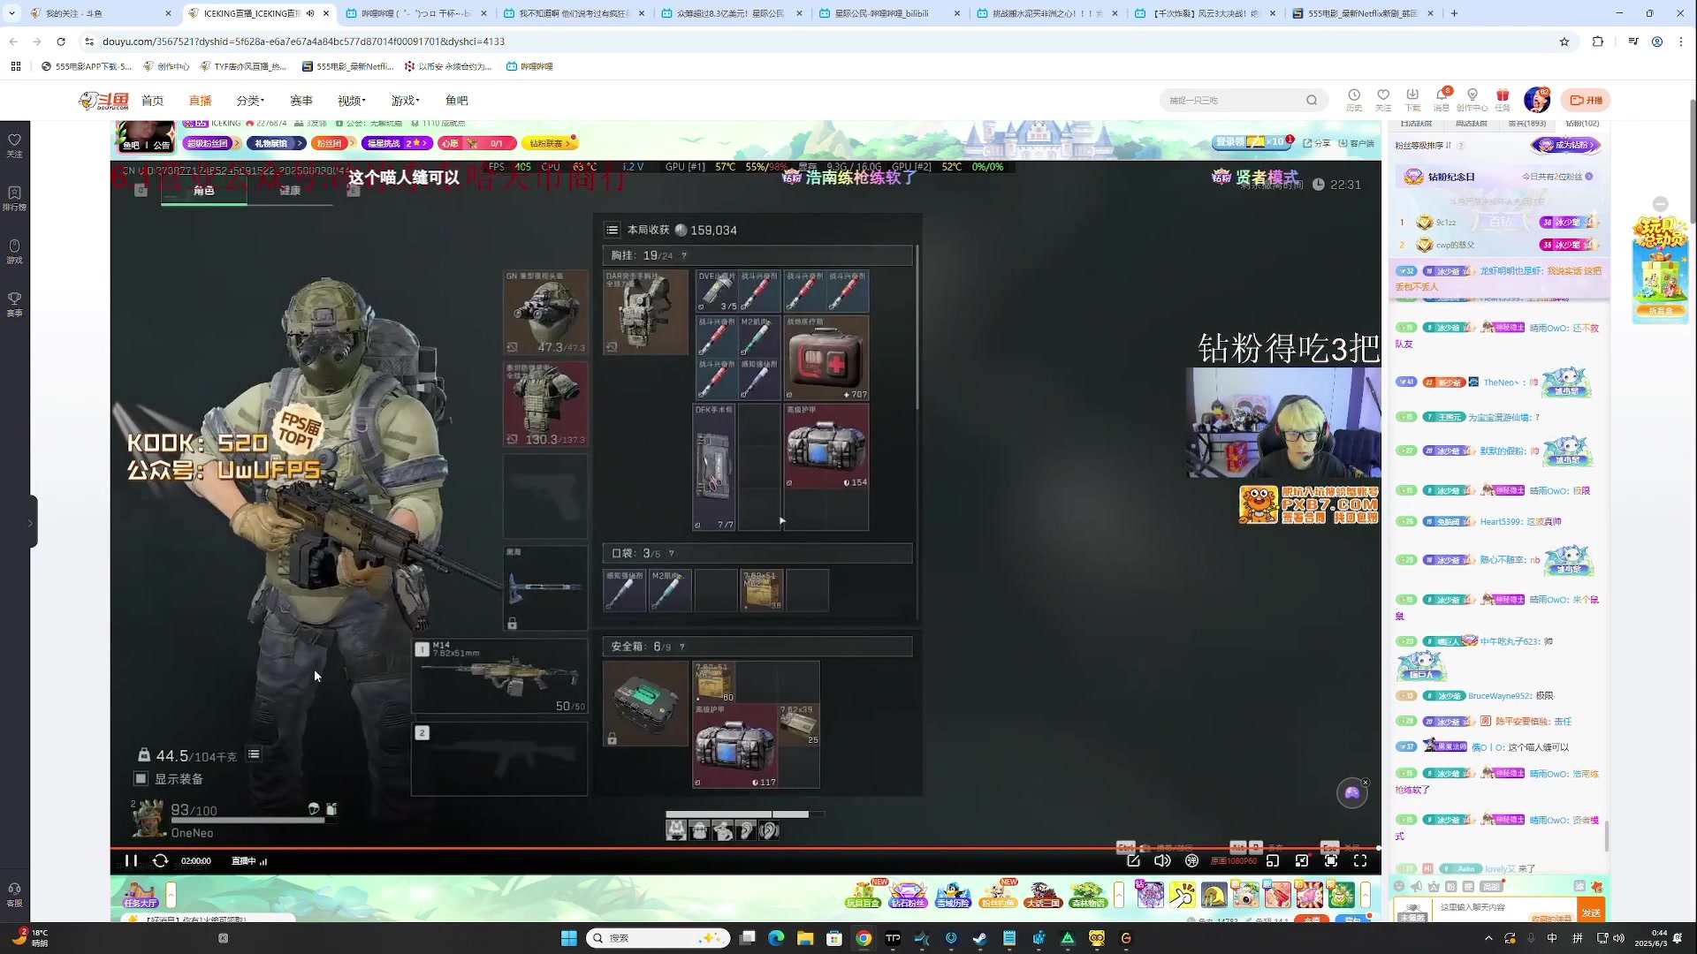Image resolution: width=1697 pixels, height=954 pixels.
Task: Select the camera gift icon
Action: [1245, 895]
